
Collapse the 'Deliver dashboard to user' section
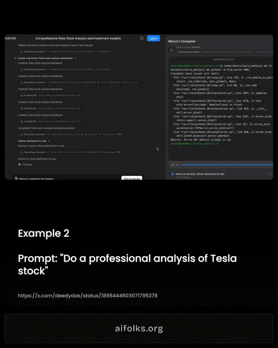click(49, 141)
